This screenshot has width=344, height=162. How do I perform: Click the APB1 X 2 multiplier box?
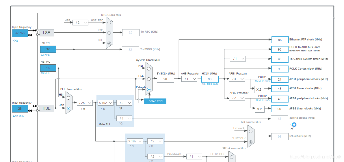pyautogui.click(x=259, y=89)
